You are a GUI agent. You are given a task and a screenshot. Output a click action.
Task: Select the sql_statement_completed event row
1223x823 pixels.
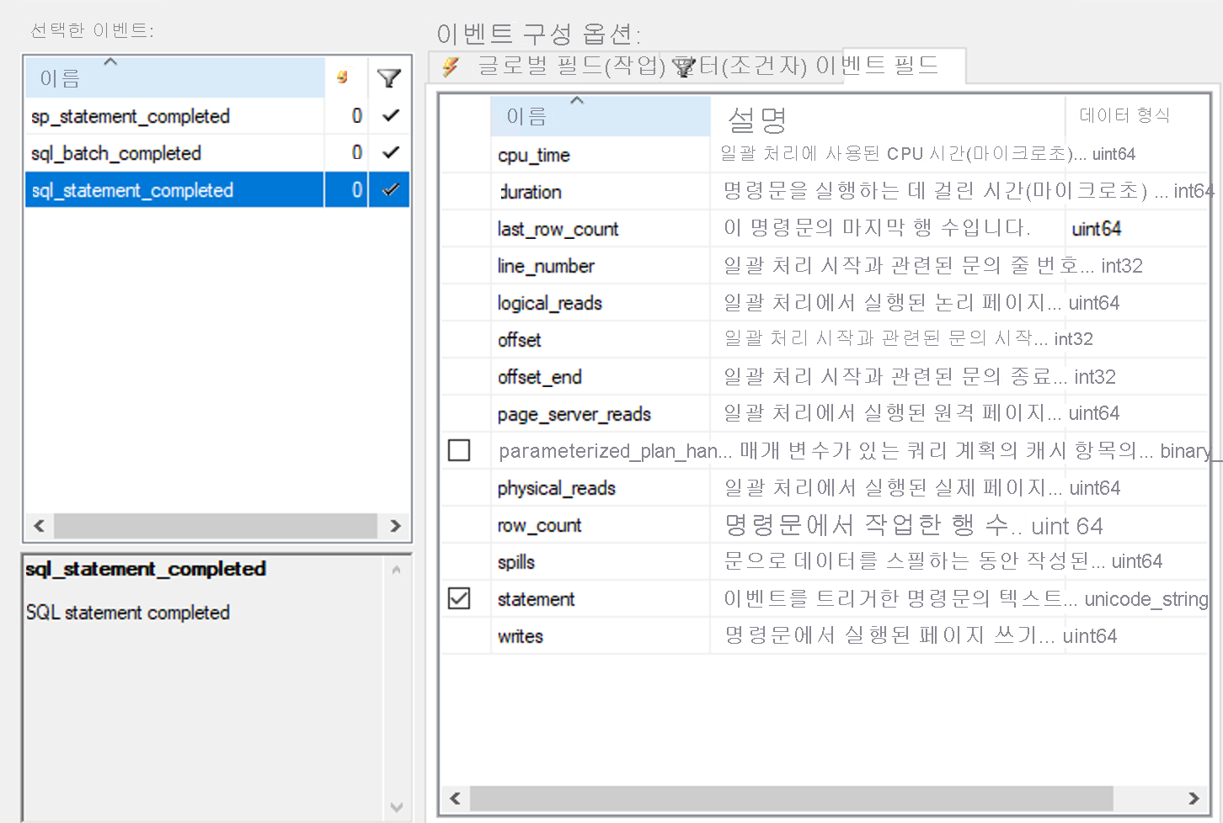click(x=217, y=190)
